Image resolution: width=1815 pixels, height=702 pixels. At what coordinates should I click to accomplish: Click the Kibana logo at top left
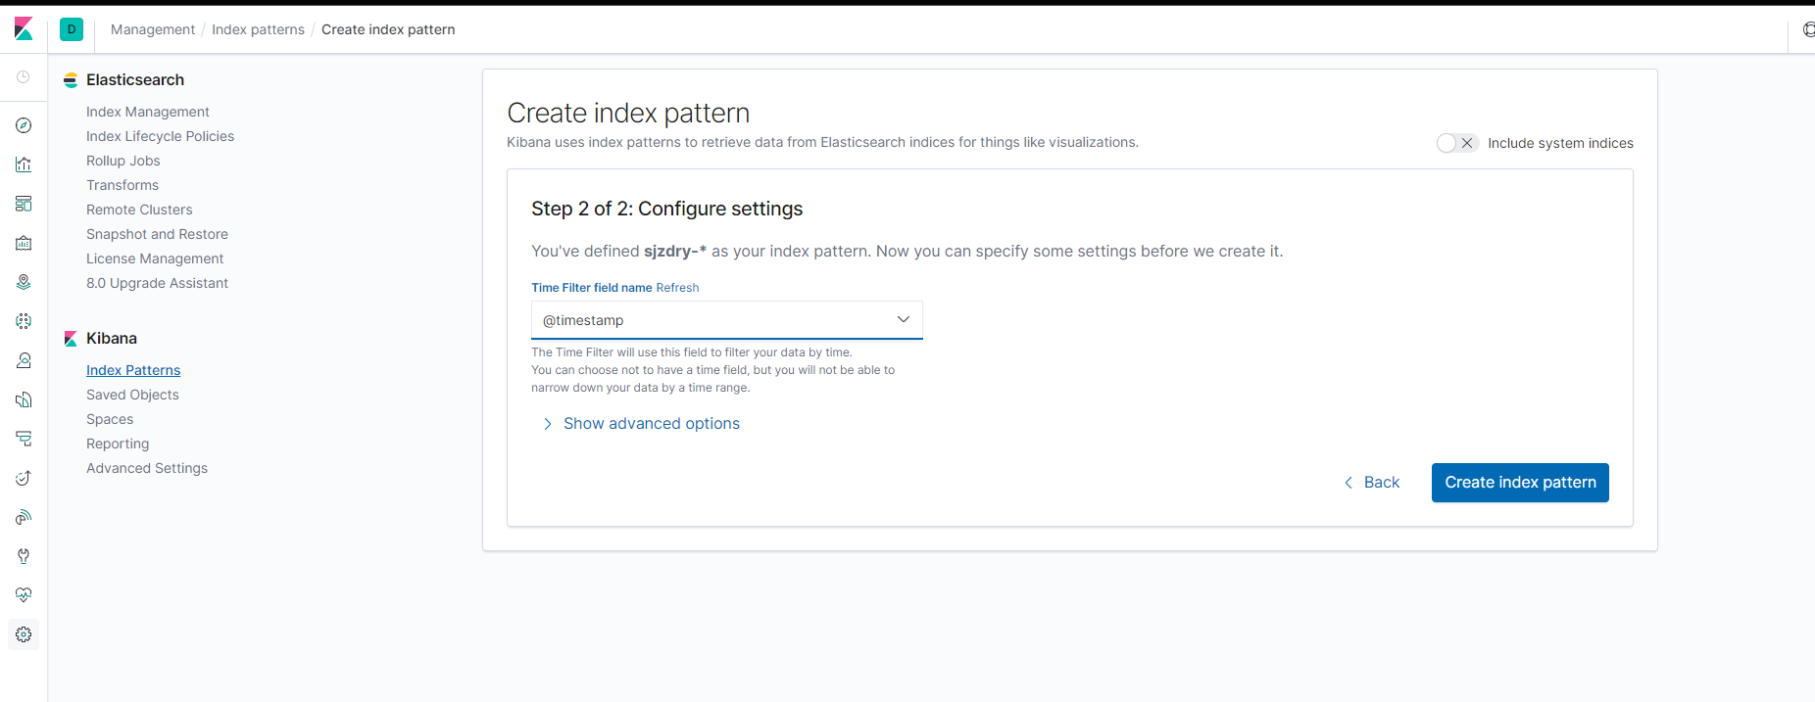[24, 29]
